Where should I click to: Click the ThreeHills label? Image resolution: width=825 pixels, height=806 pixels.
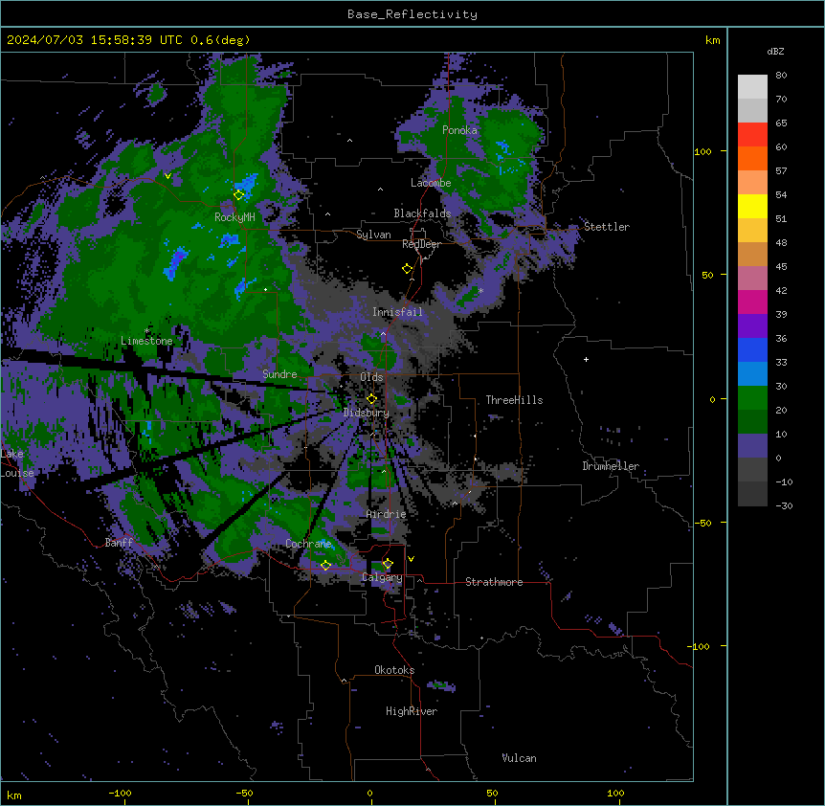pyautogui.click(x=514, y=400)
